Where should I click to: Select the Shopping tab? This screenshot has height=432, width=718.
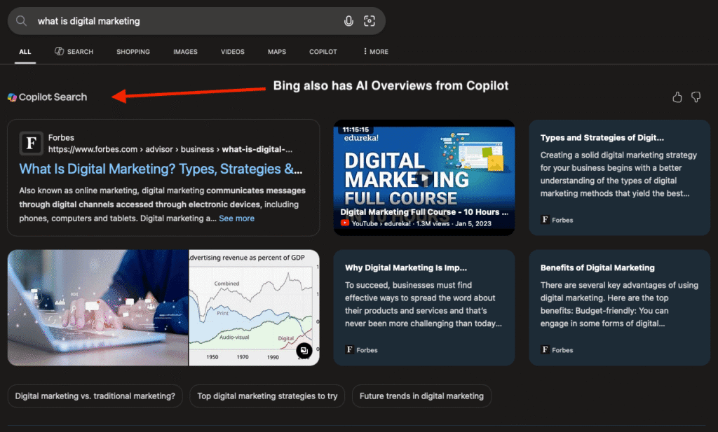pyautogui.click(x=133, y=52)
